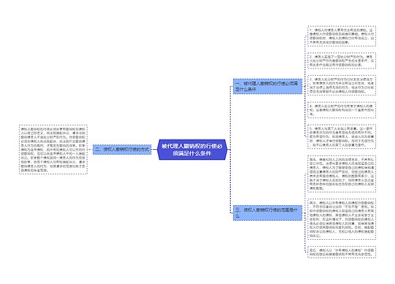Click vertical dashed connector right of central topic
This screenshot has height=284, width=395.
pos(230,150)
